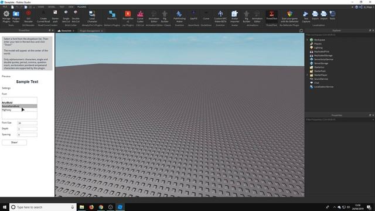Viewport: 375px width, 211px height.
Task: Open File Explorer from the taskbar
Action: [82, 207]
